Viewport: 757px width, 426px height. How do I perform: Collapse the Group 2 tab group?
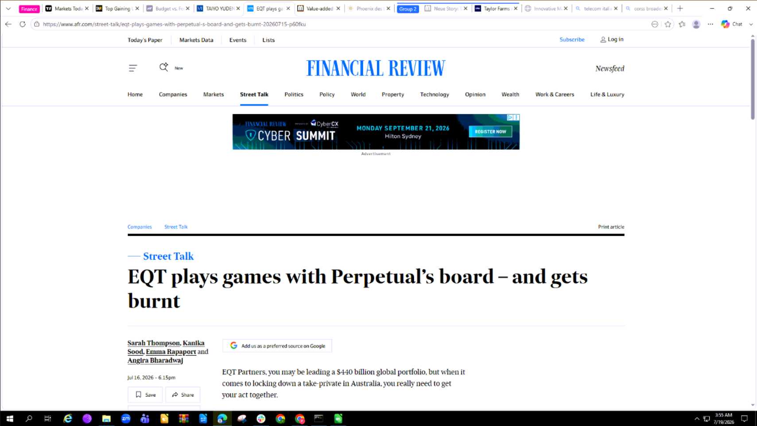(408, 9)
